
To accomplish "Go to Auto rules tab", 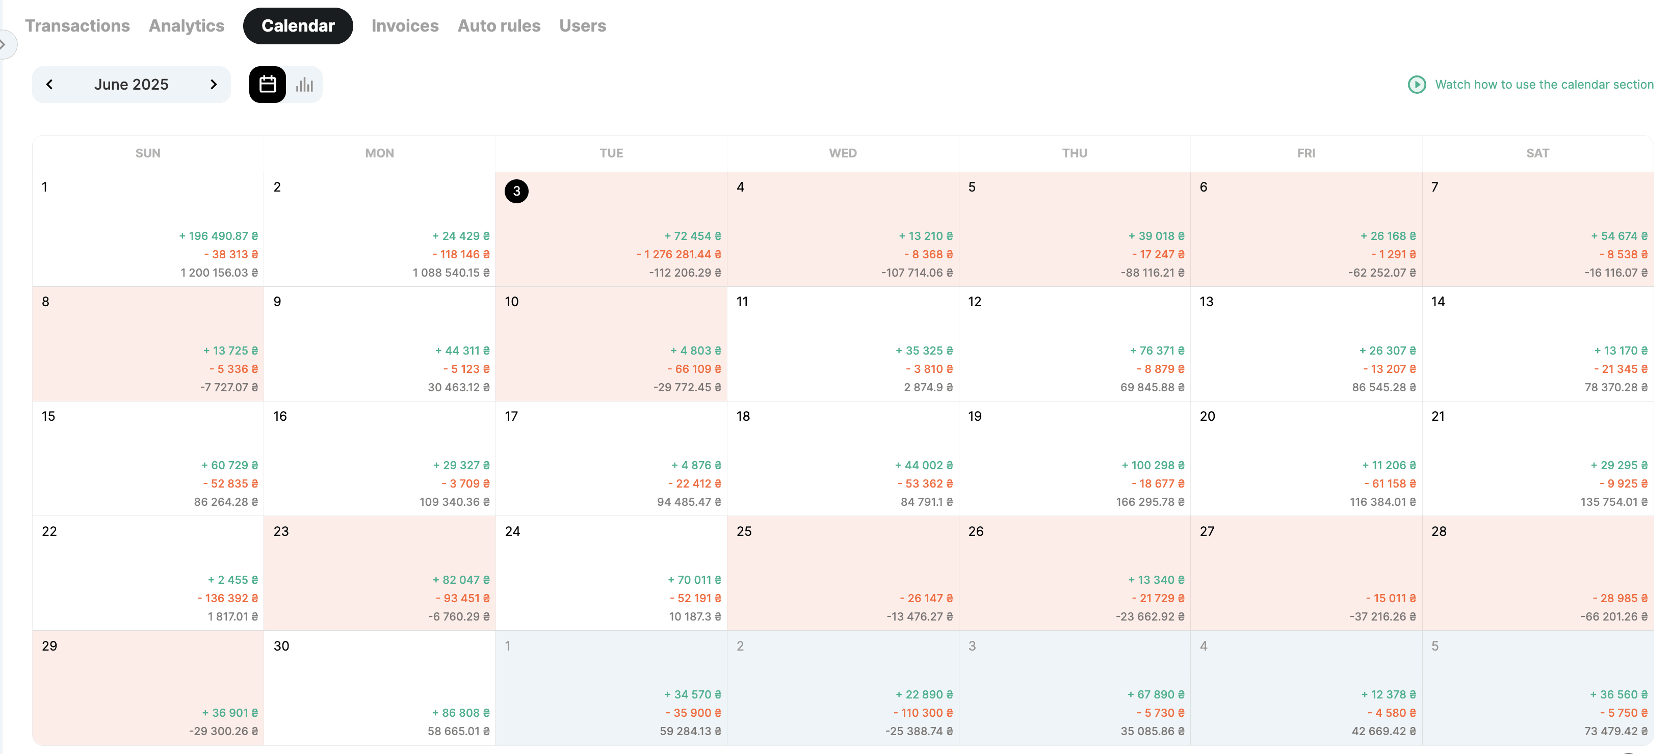I will 499,26.
